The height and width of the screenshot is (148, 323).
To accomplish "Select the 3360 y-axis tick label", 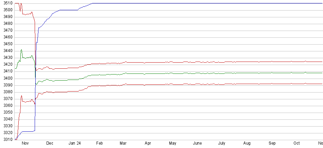I will (6, 105).
